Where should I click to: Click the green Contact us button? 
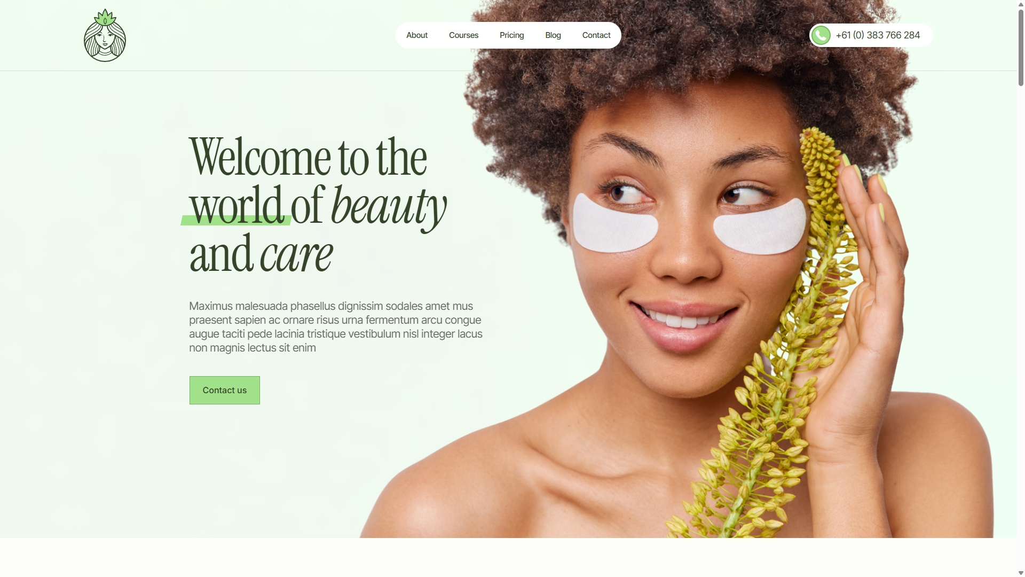pyautogui.click(x=225, y=390)
